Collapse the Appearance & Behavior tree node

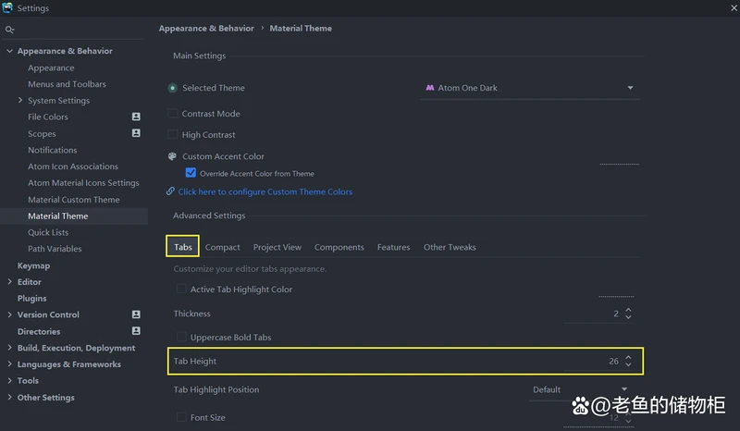[x=9, y=51]
